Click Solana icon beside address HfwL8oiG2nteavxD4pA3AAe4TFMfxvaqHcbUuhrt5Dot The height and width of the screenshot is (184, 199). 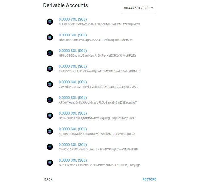pos(50,37)
